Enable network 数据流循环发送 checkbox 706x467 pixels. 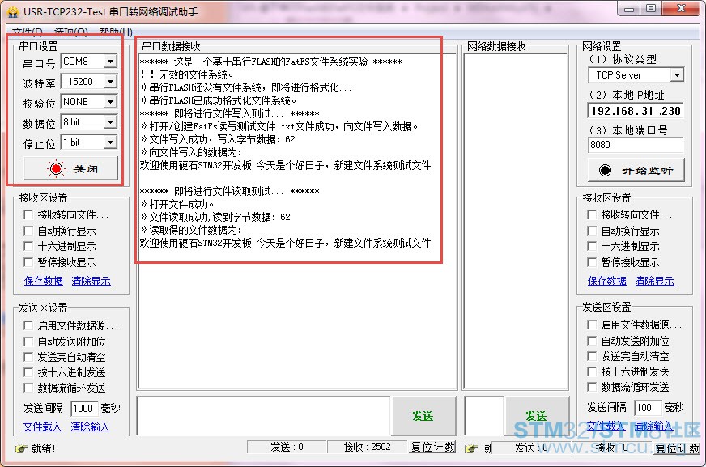[592, 387]
